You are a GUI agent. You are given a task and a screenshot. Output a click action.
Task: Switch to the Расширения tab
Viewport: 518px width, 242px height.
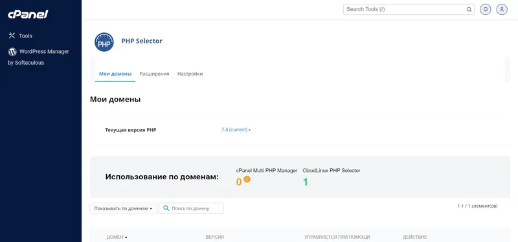(x=154, y=74)
